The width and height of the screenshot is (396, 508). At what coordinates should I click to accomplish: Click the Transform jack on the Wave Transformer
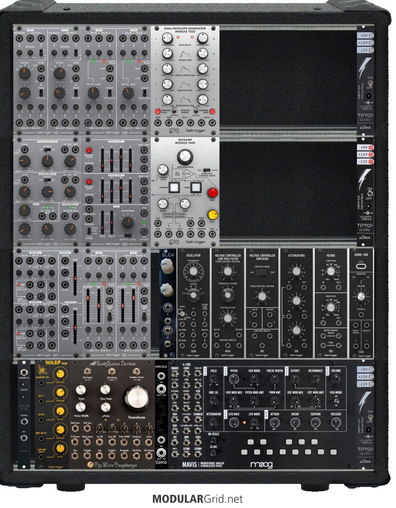point(136,428)
